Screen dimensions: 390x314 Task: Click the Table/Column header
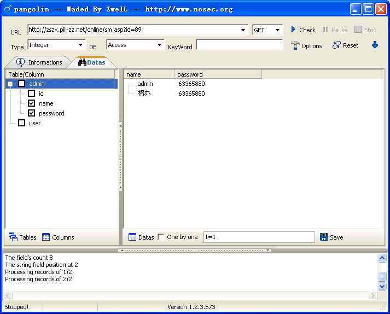(60, 74)
